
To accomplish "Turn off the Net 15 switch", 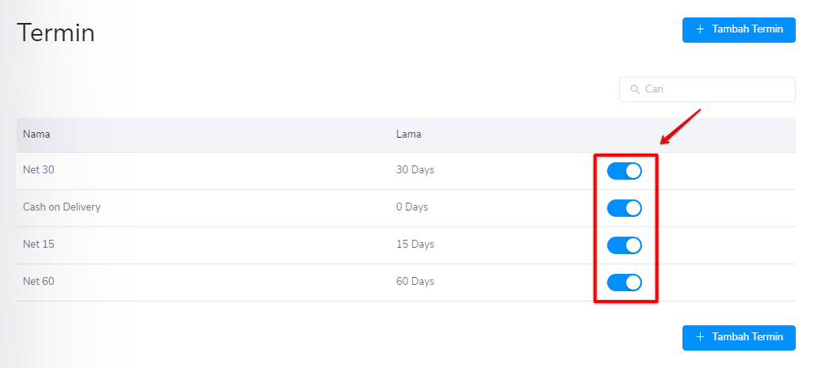I will [625, 245].
